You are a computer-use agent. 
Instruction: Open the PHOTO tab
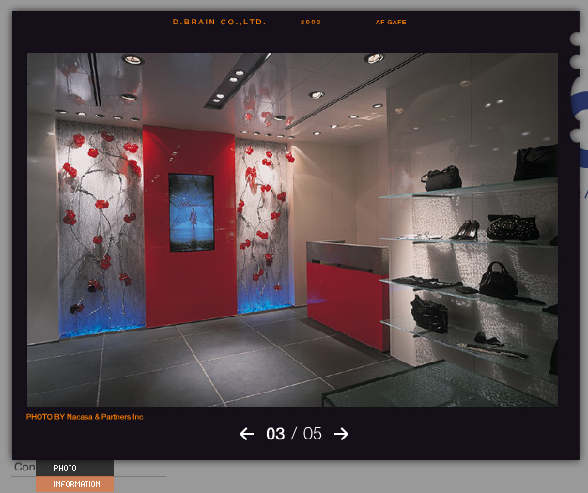[x=74, y=469]
